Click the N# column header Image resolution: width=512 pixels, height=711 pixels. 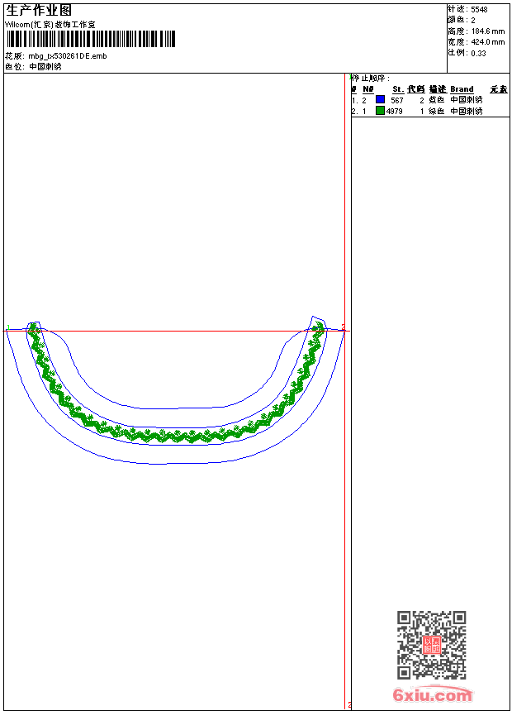coord(368,89)
